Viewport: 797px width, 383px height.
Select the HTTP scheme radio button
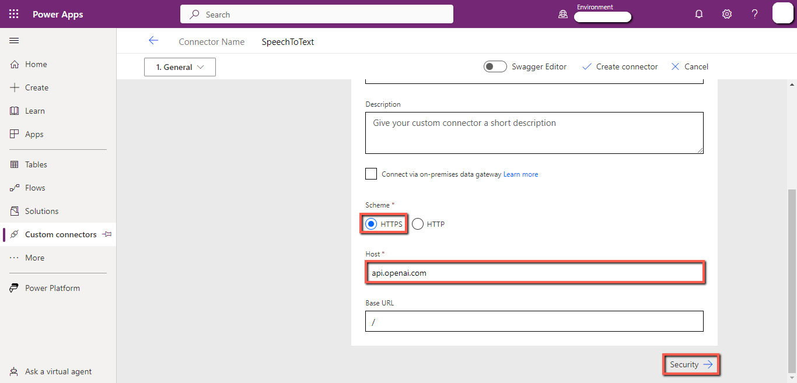tap(418, 224)
